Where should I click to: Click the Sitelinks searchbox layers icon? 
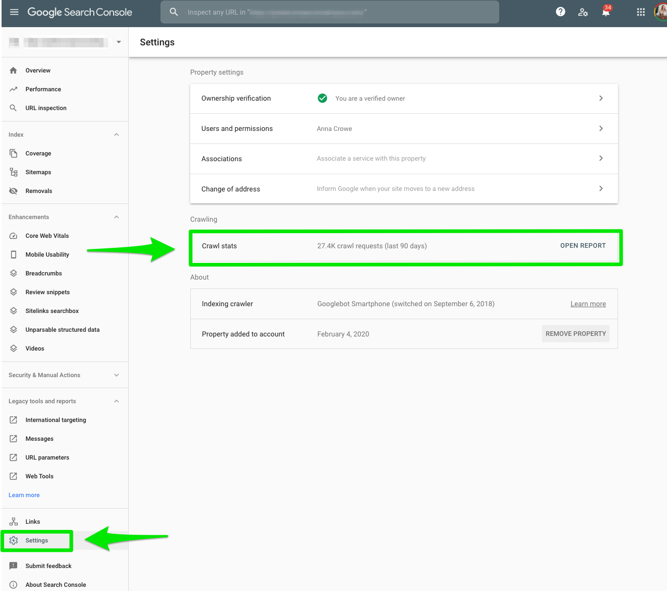[14, 311]
